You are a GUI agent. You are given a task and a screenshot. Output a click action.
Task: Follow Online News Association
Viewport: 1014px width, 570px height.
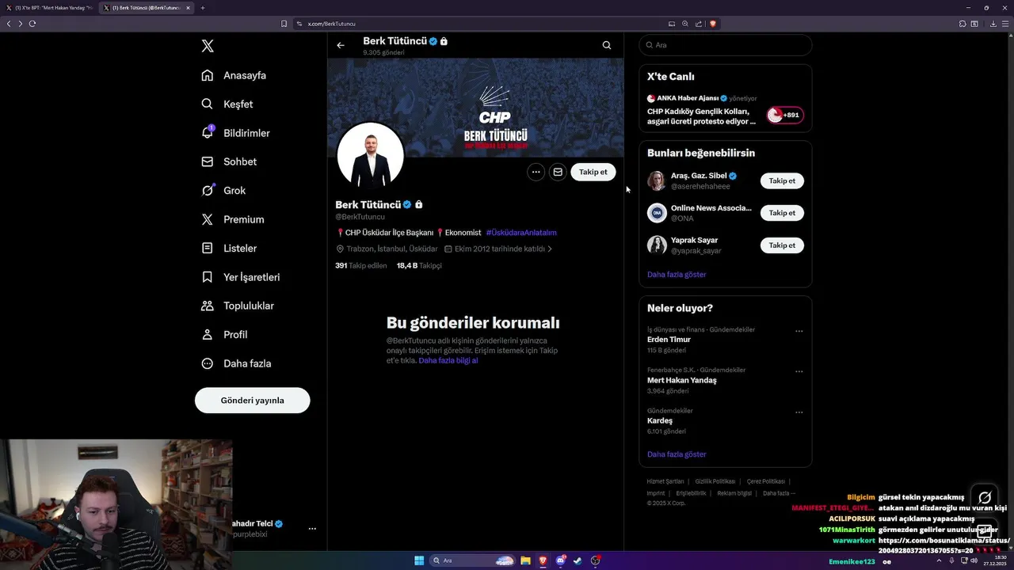[x=782, y=213]
